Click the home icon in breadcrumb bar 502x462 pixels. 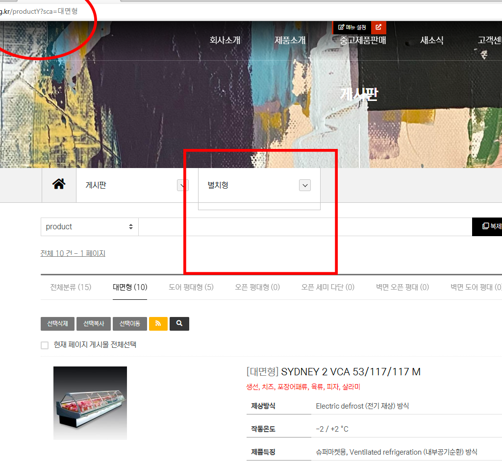click(59, 184)
